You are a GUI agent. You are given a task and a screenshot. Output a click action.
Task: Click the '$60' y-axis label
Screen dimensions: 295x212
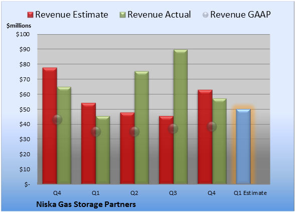tap(25, 94)
